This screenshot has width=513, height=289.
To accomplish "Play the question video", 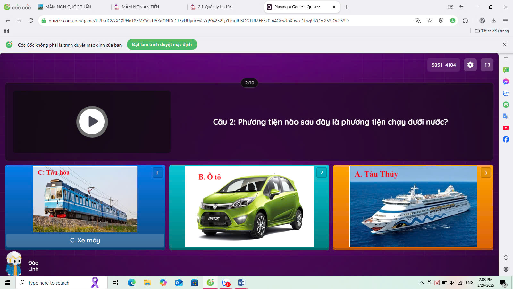I will (x=92, y=122).
